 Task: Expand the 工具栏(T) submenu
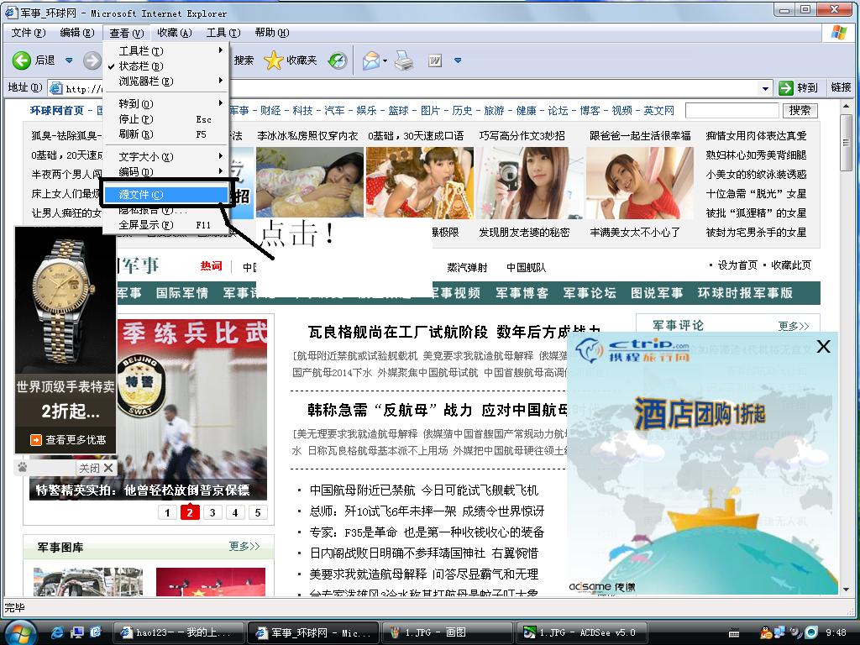pos(165,51)
